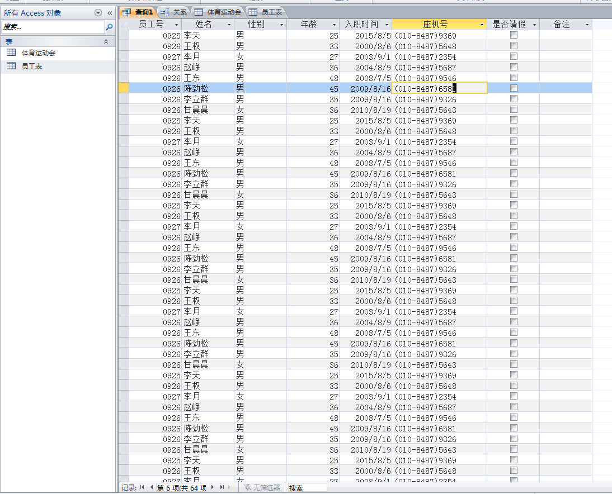Viewport: 612px width, 494px height.
Task: Click the 员工表 table icon in navigation pane
Action: coord(11,65)
